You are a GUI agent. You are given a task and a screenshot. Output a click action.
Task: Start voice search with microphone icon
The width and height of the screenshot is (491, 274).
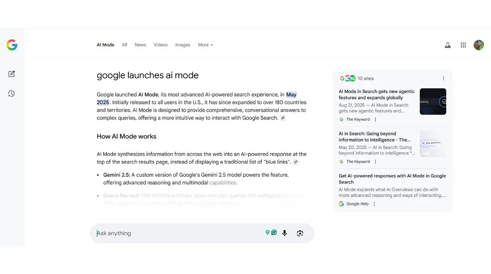[284, 233]
